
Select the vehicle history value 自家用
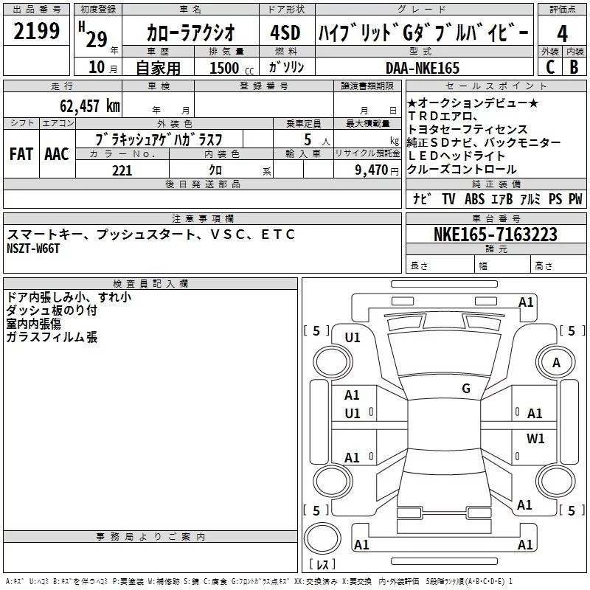click(158, 68)
